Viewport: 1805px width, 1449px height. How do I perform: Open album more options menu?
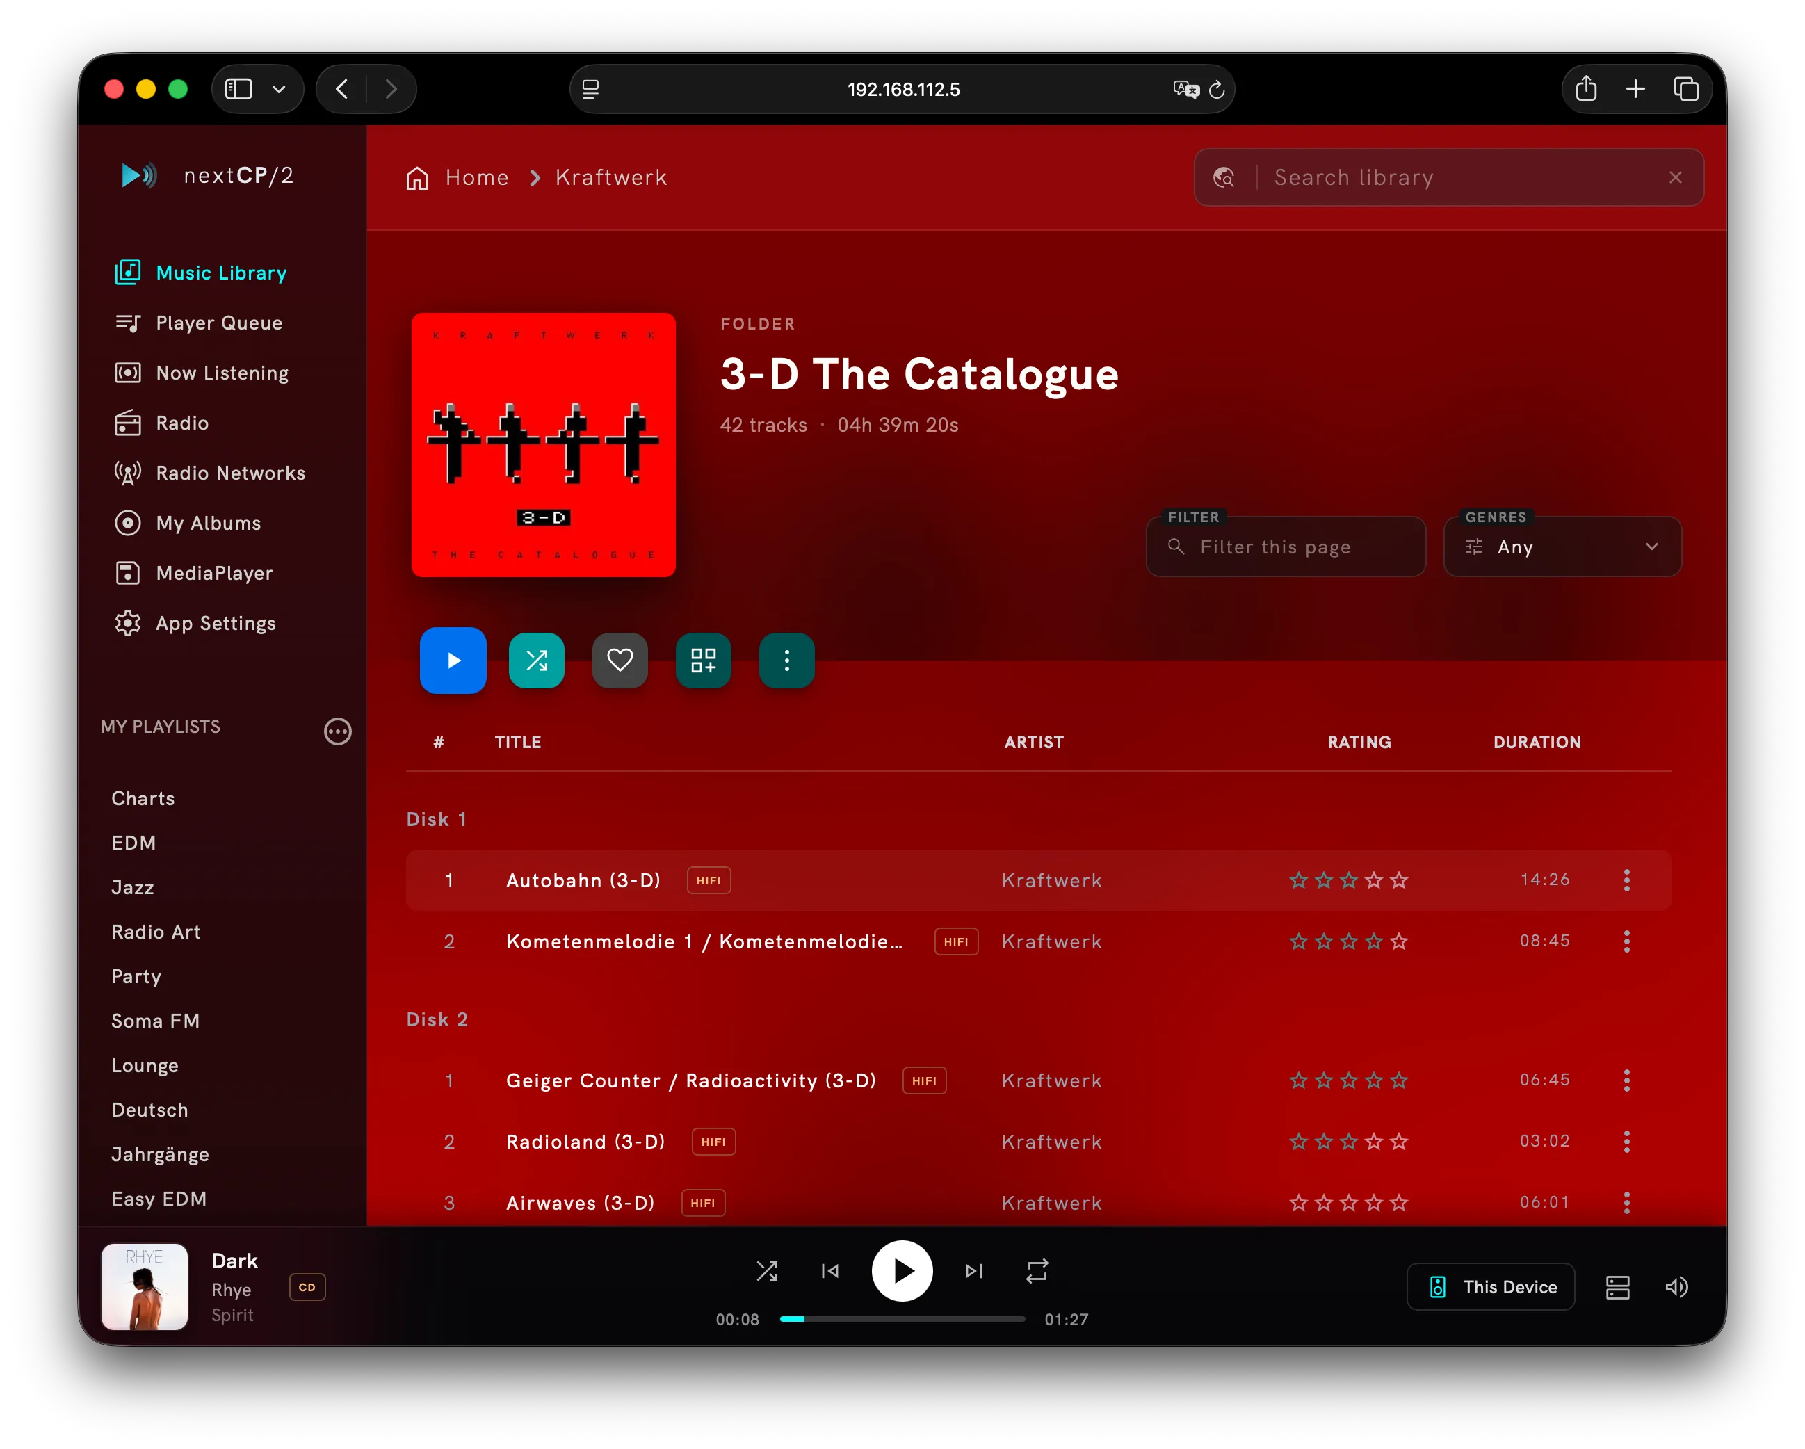pyautogui.click(x=787, y=661)
